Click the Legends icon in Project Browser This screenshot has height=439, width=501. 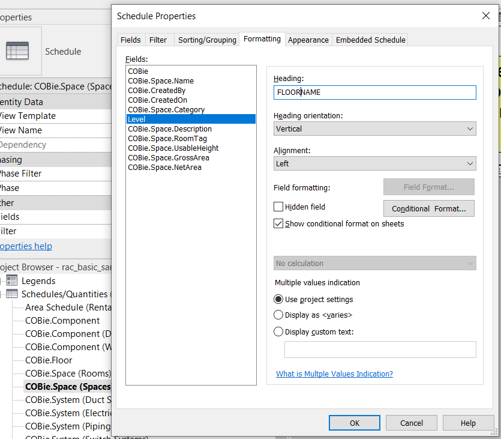tap(11, 280)
